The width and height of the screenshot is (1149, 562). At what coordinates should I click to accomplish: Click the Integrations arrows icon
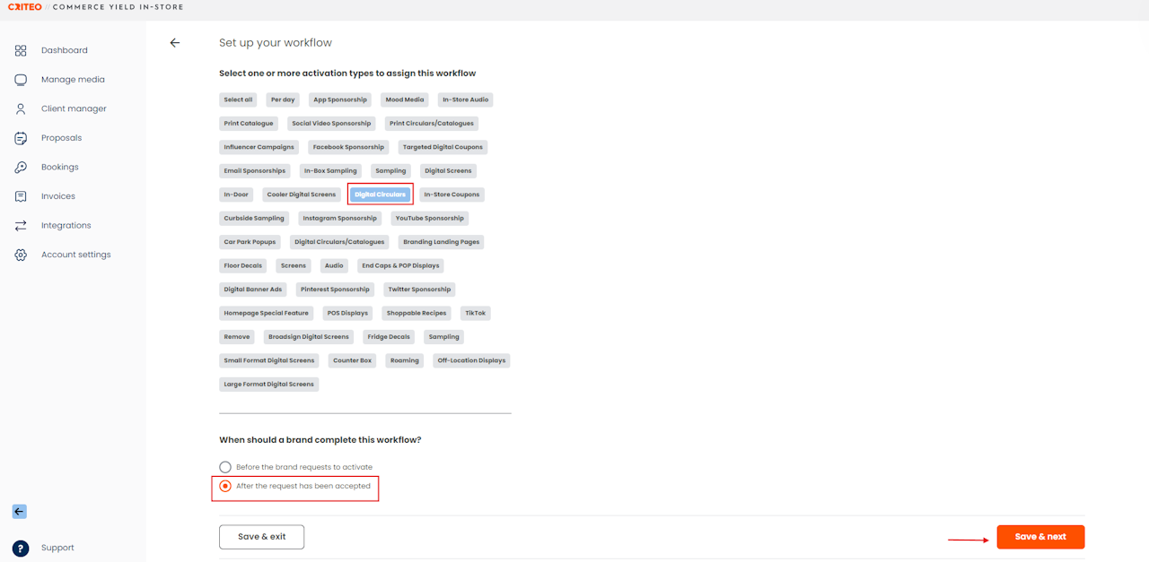click(x=21, y=225)
